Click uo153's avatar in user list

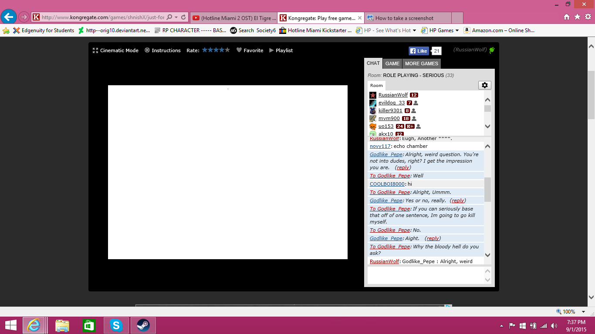tap(373, 127)
